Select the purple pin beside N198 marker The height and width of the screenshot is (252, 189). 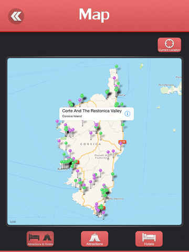coord(120,143)
